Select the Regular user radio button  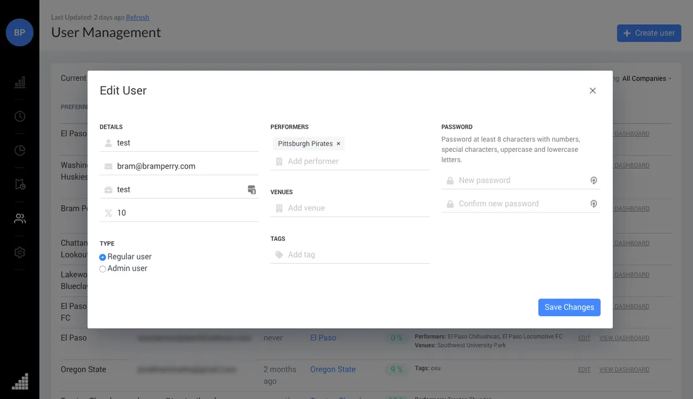[x=103, y=256]
